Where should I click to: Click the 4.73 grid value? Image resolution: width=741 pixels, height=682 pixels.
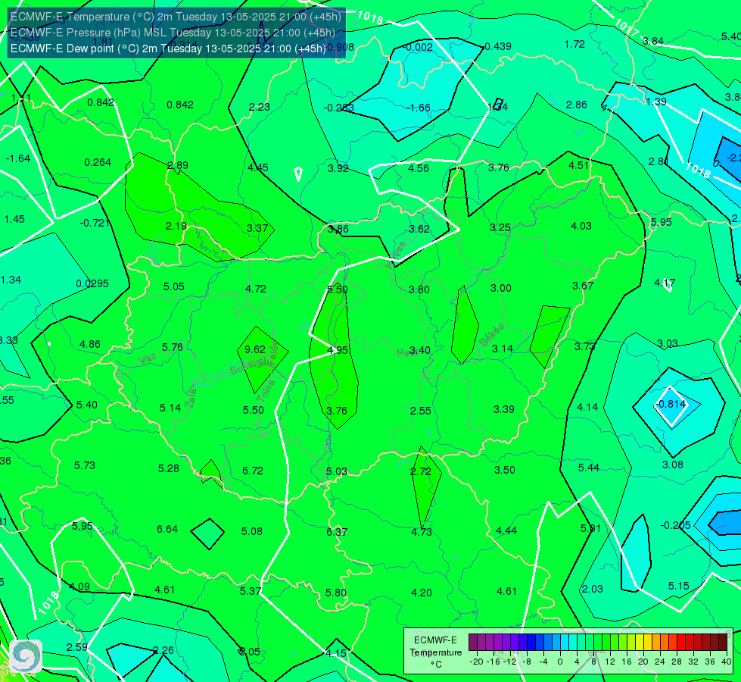[421, 533]
